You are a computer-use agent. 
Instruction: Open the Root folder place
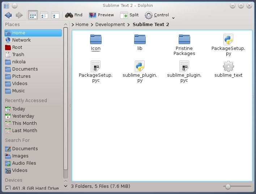[33, 47]
